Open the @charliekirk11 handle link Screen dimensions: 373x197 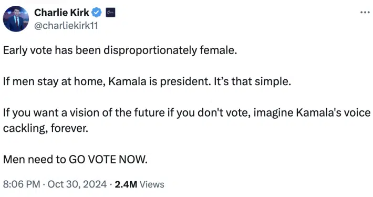66,25
